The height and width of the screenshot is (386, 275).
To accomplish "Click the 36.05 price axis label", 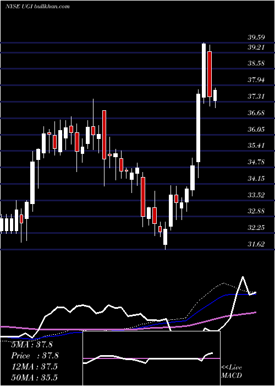I will pos(256,129).
